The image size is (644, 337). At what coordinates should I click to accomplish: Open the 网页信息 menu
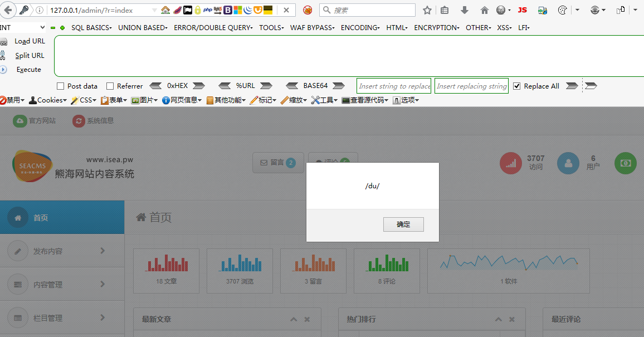pos(182,100)
